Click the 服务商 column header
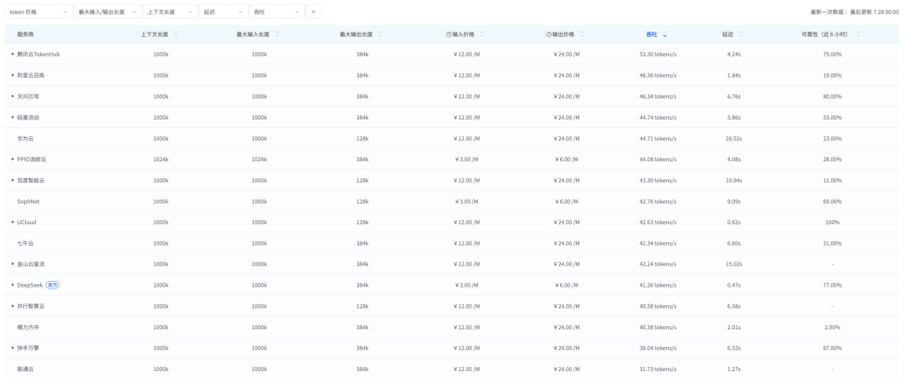 25,34
